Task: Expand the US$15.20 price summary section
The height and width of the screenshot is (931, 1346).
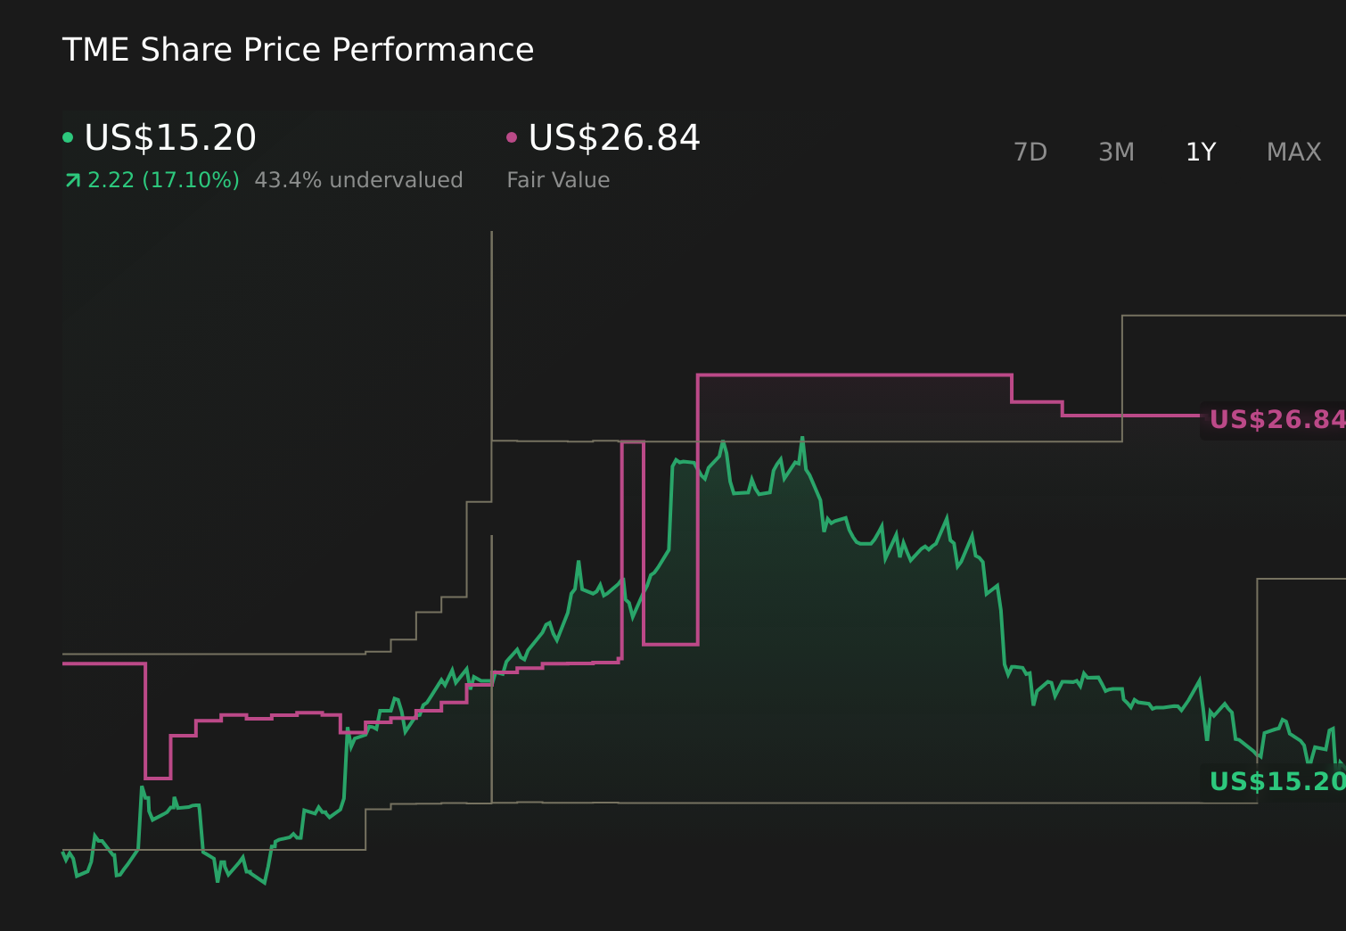Action: [169, 138]
